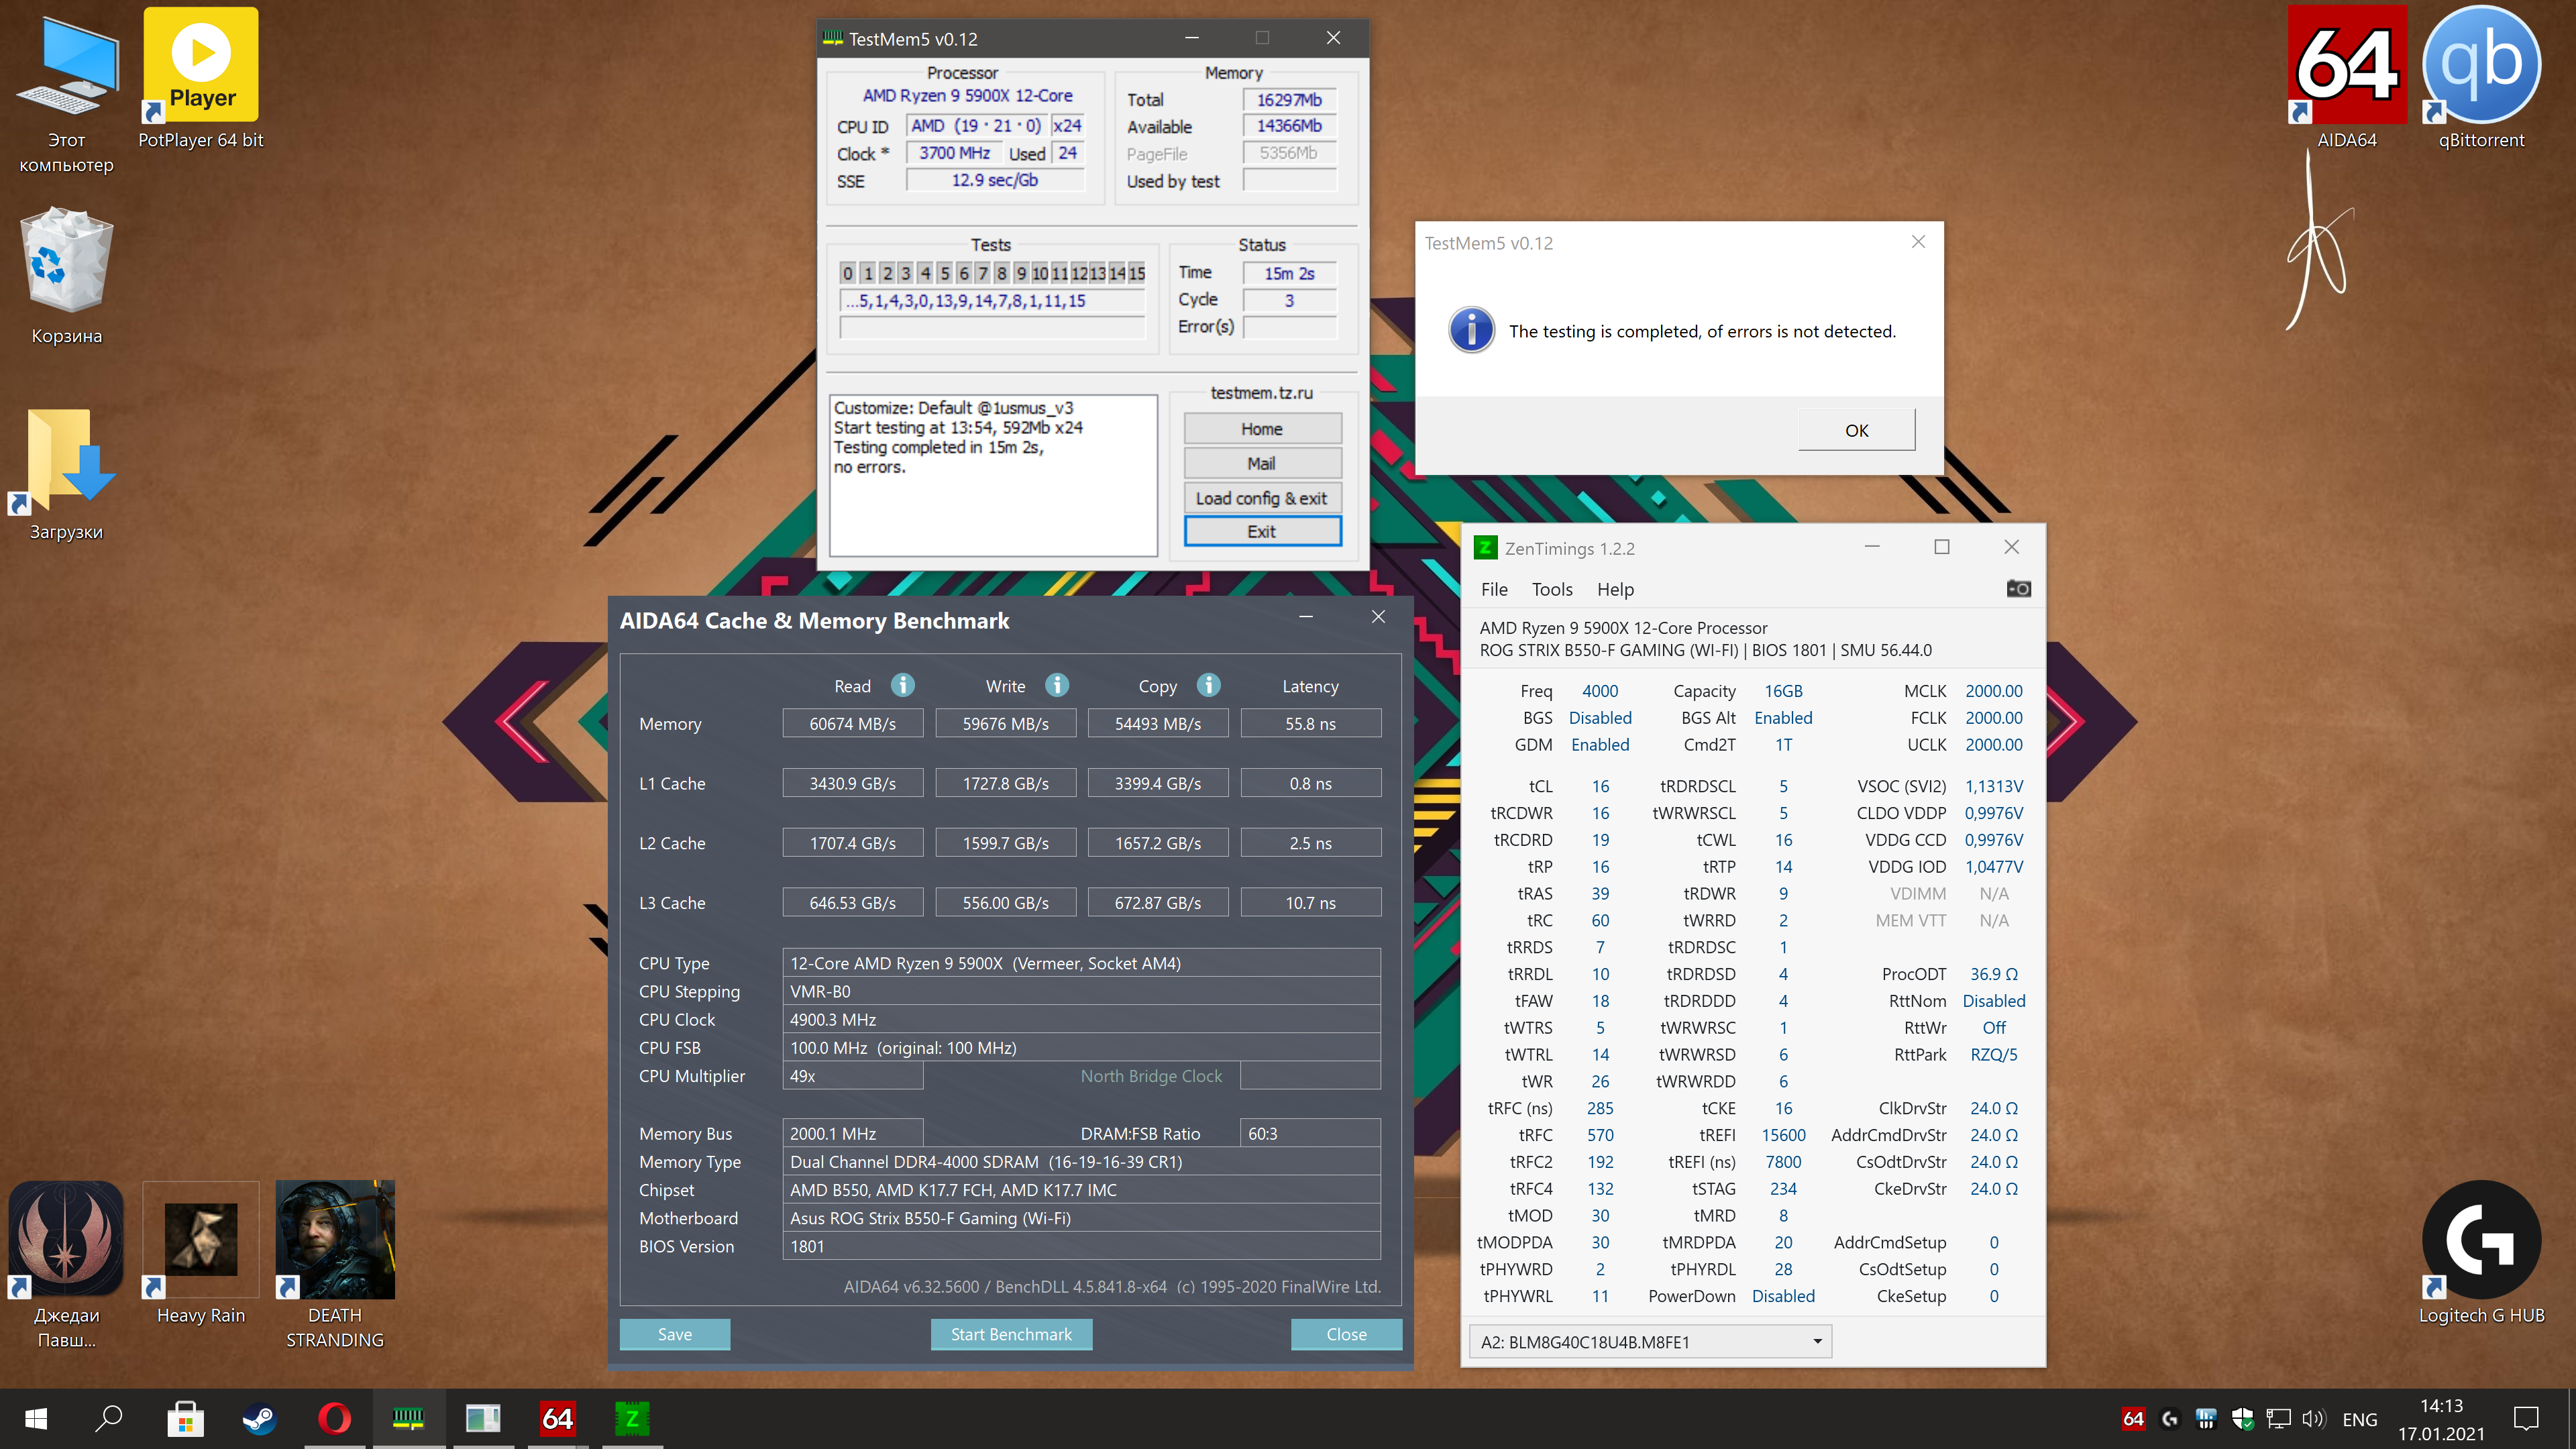
Task: Toggle test number 8 in Tests row
Action: [1001, 273]
